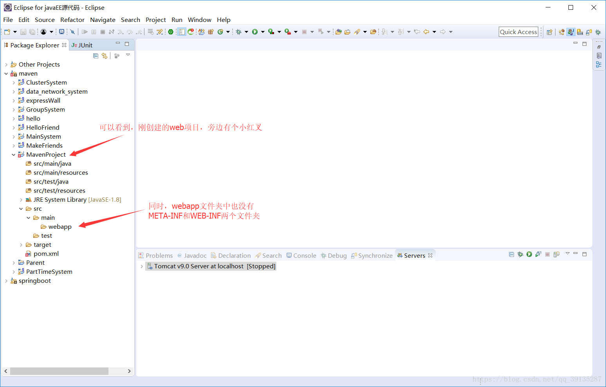Click the External Tools run icon
This screenshot has height=387, width=606.
point(288,32)
